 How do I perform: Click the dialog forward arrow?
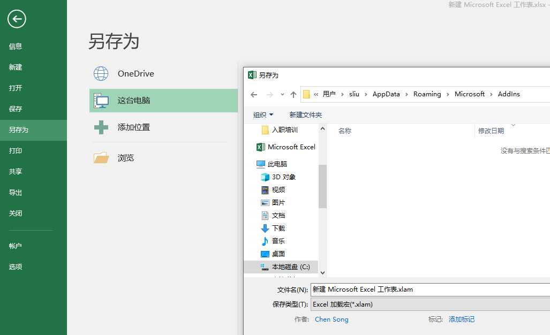pos(269,94)
